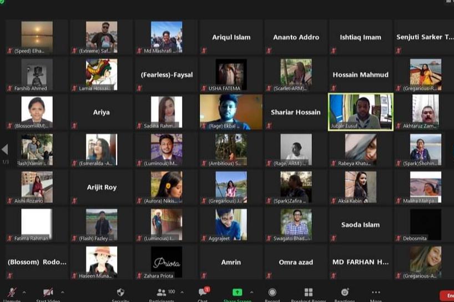Image resolution: width=454 pixels, height=302 pixels.
Task: Expand share options arrow beside Share Screen
Action: (x=251, y=292)
